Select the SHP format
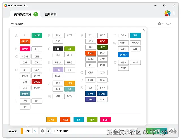This screenshot has width=181, height=140. coord(102,88)
